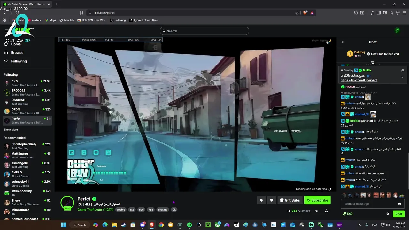Send message with green Chat button
This screenshot has width=409, height=230.
click(x=399, y=214)
